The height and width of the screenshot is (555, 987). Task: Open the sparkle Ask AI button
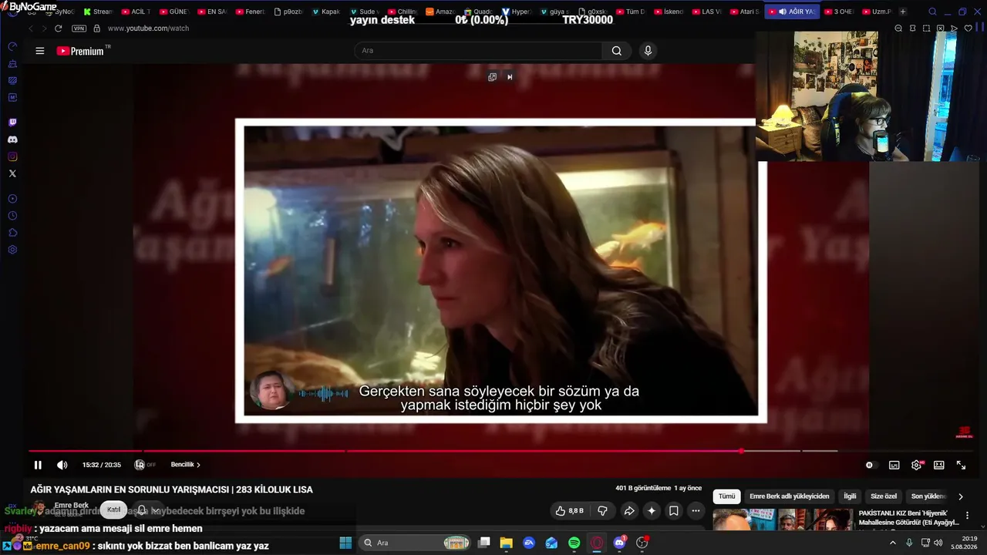[x=652, y=510]
